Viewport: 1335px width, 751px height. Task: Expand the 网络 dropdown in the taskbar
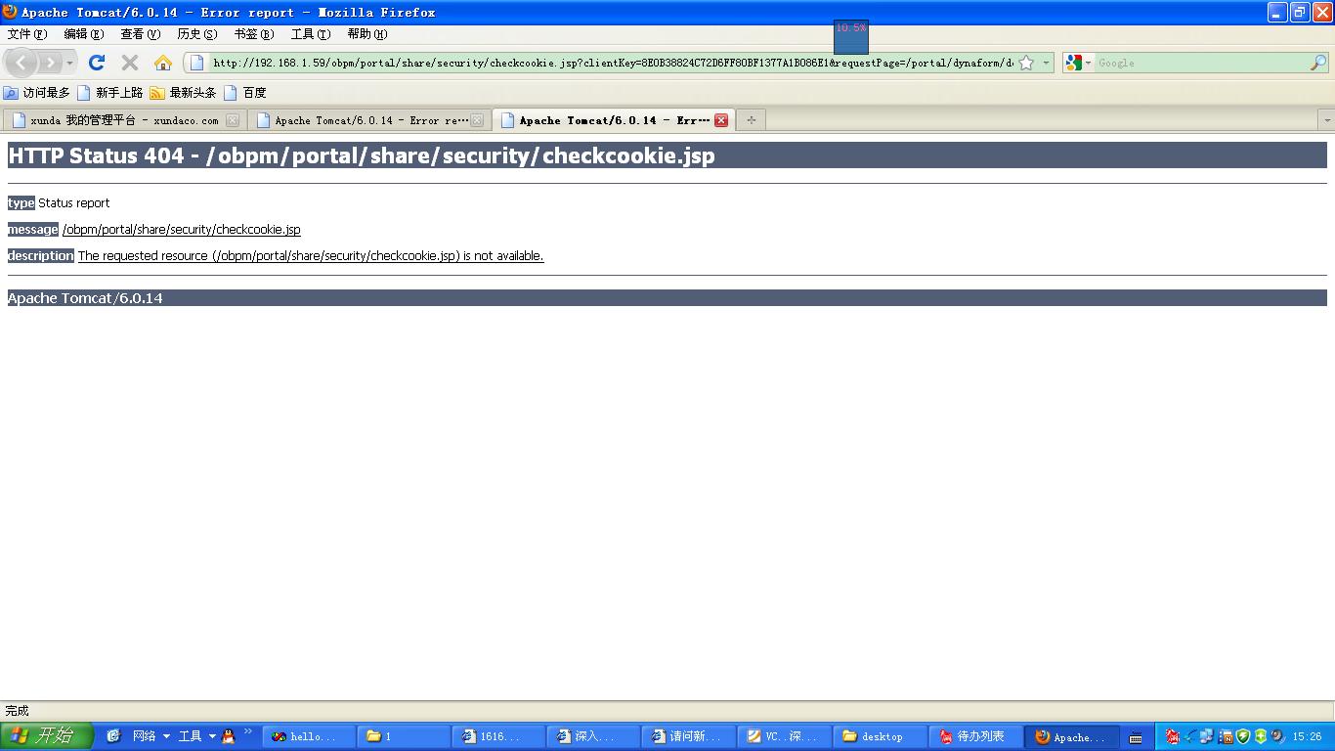166,736
